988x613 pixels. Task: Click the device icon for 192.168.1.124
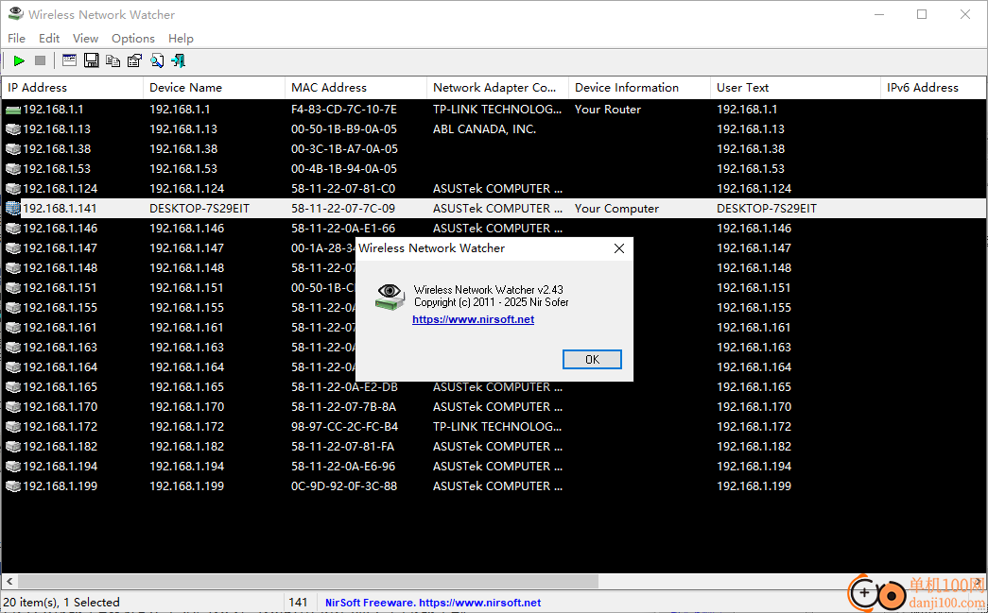[13, 189]
